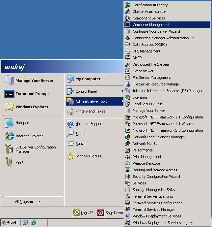Click the DHCP icon
Viewport: 212px width, 227px height.
128,58
